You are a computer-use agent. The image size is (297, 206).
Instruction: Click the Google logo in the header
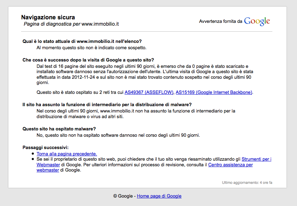click(257, 21)
